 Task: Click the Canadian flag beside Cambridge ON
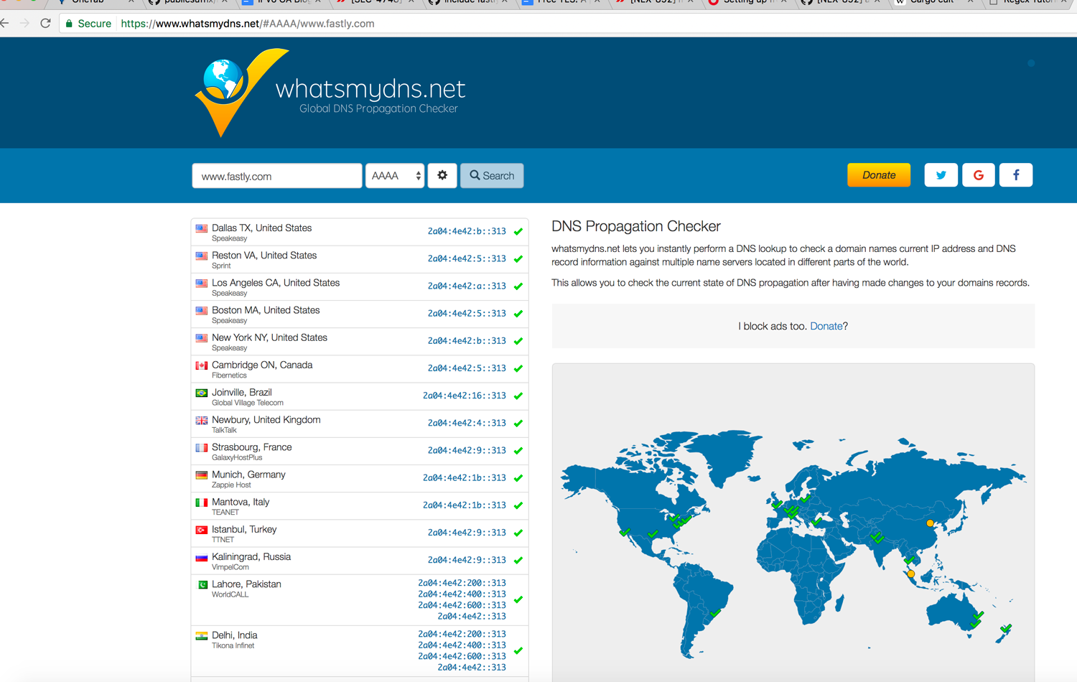click(202, 366)
